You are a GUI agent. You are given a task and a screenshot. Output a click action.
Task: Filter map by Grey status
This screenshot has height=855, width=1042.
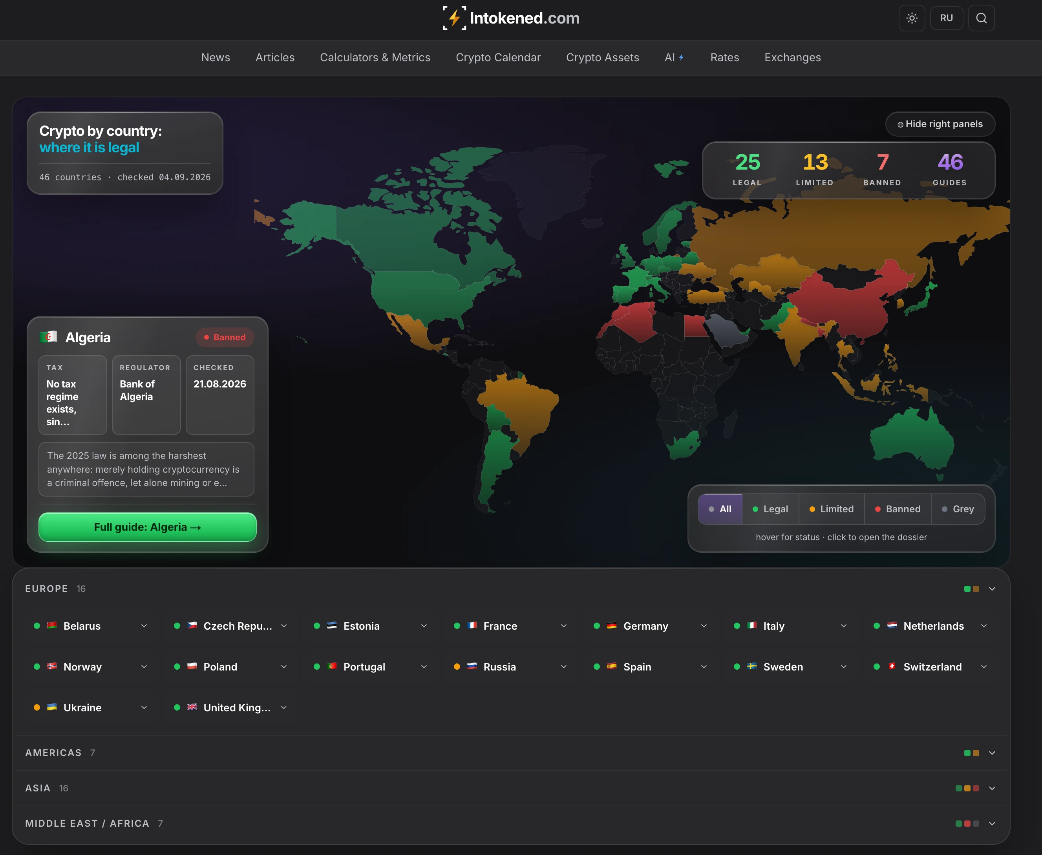[958, 509]
